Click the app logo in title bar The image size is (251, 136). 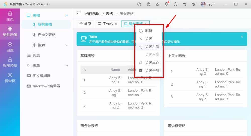[x=5, y=4]
